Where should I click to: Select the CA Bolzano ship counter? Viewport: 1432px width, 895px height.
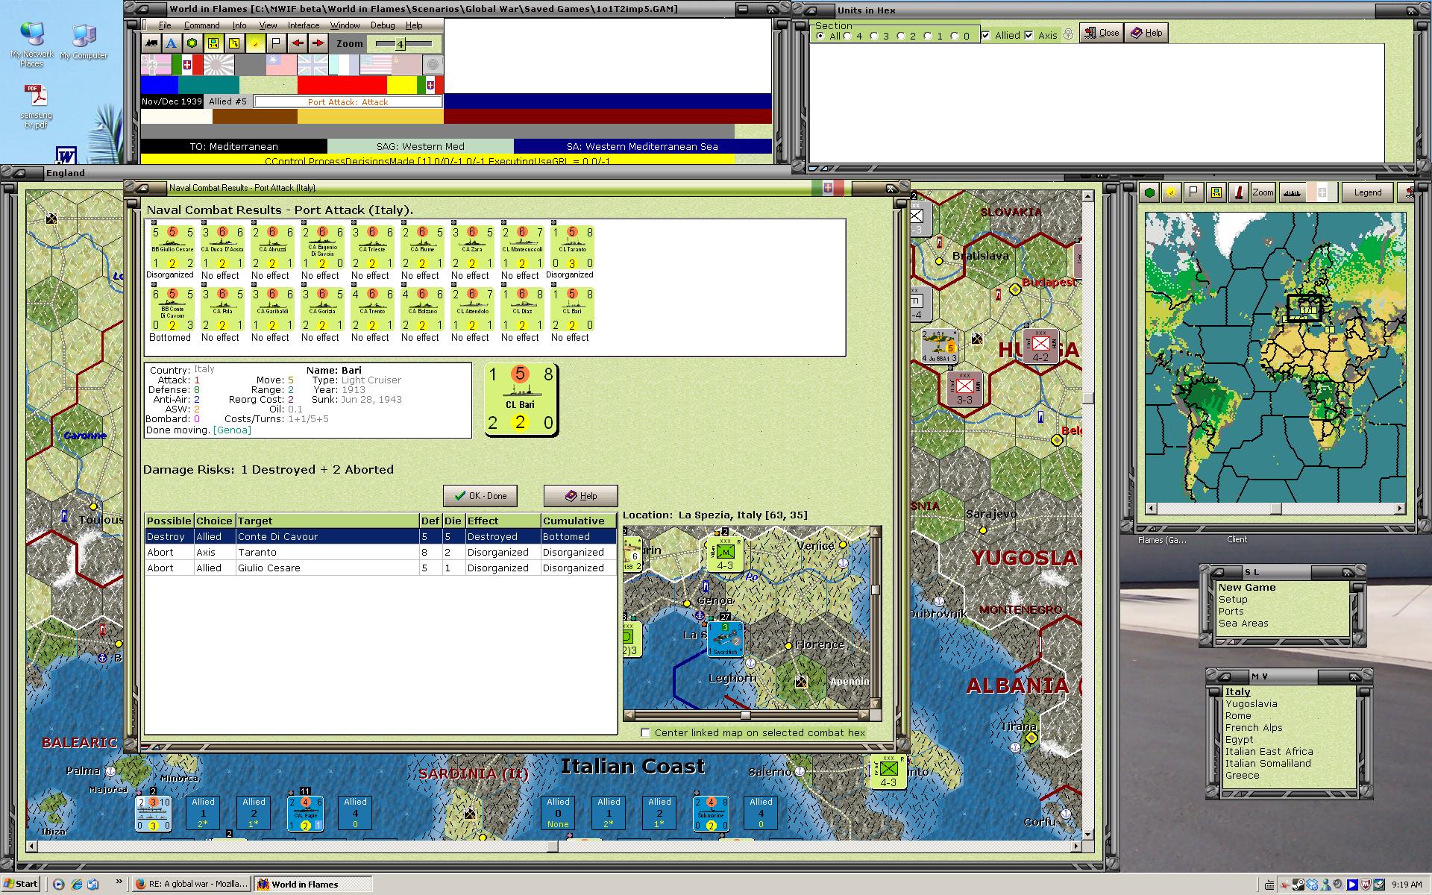pos(422,310)
